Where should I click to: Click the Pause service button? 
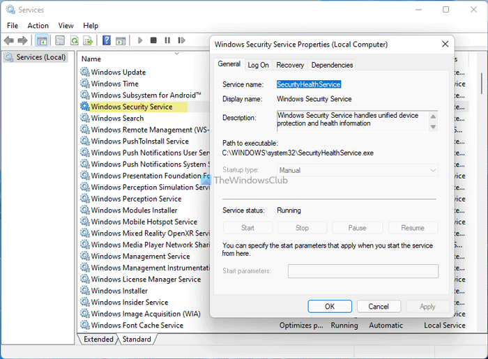click(357, 228)
